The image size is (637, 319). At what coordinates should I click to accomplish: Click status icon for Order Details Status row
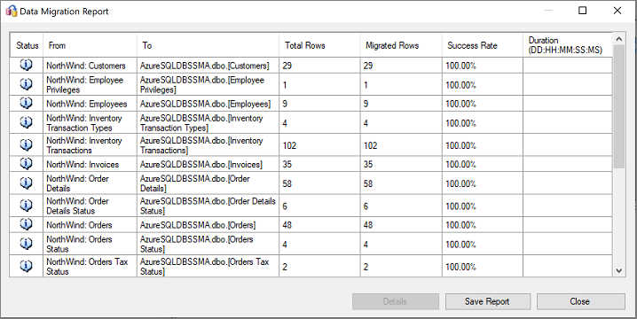pyautogui.click(x=26, y=205)
